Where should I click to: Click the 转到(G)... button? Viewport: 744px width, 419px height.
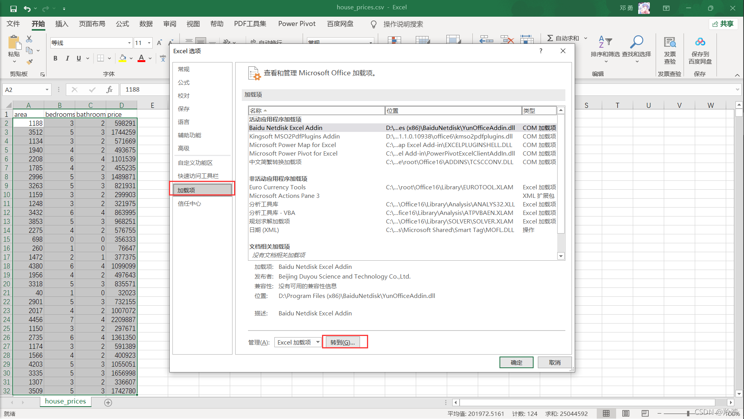(343, 342)
